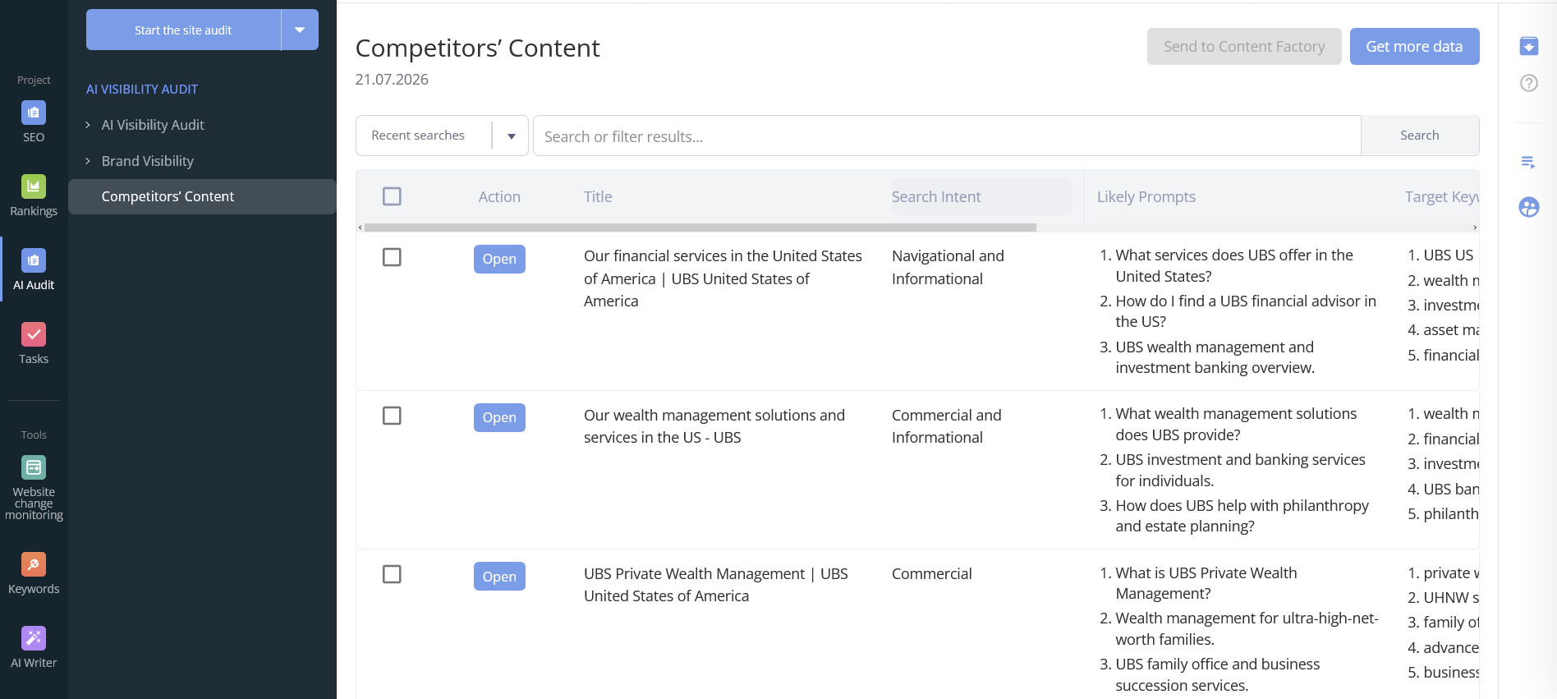This screenshot has width=1557, height=699.
Task: Check the UBS Private Wealth Management row
Action: (x=392, y=574)
